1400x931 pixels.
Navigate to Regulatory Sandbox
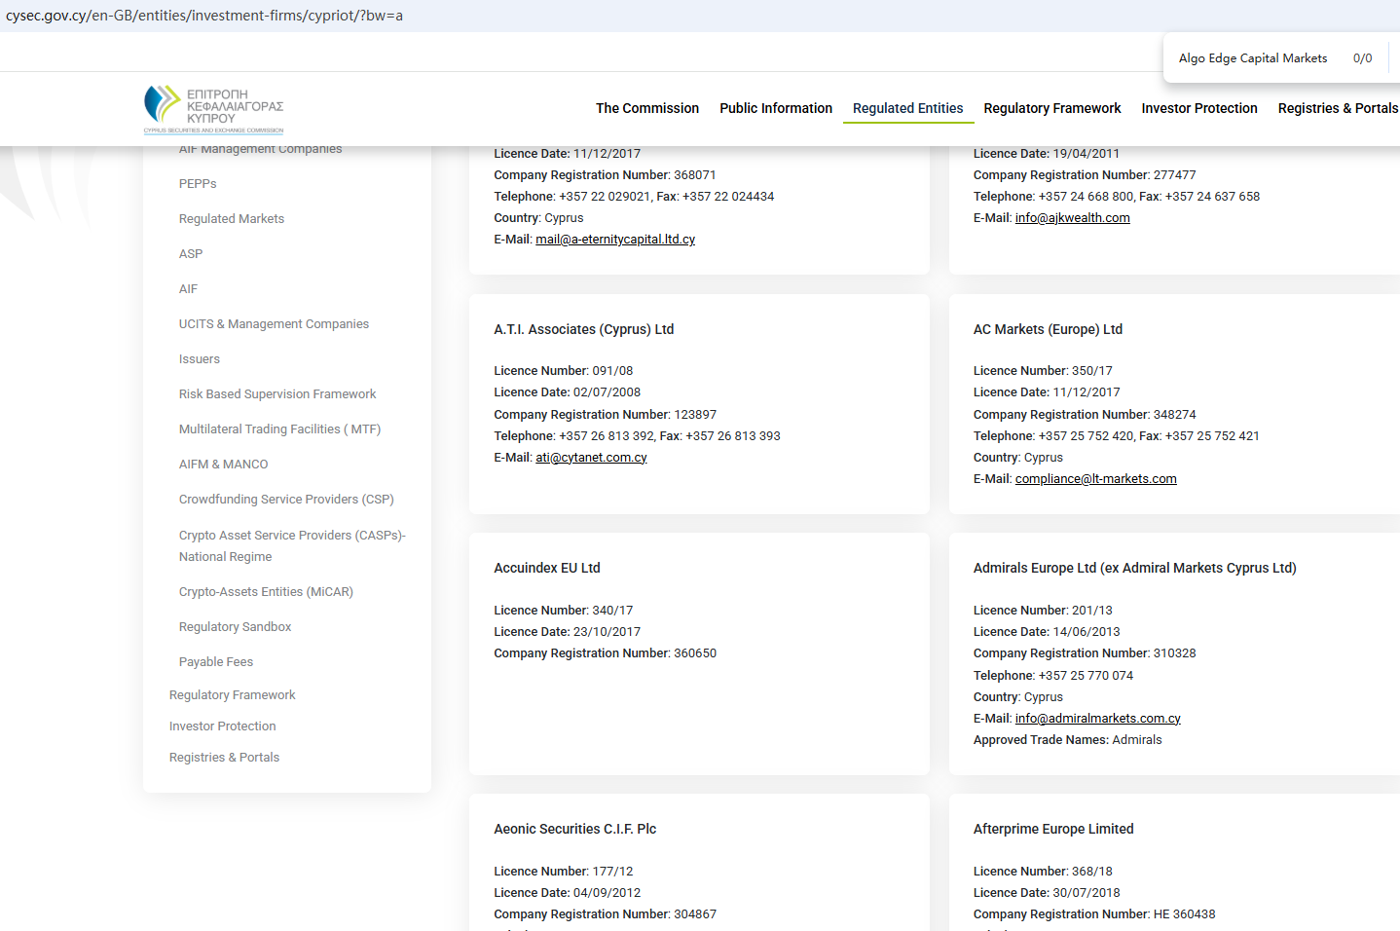pyautogui.click(x=235, y=627)
